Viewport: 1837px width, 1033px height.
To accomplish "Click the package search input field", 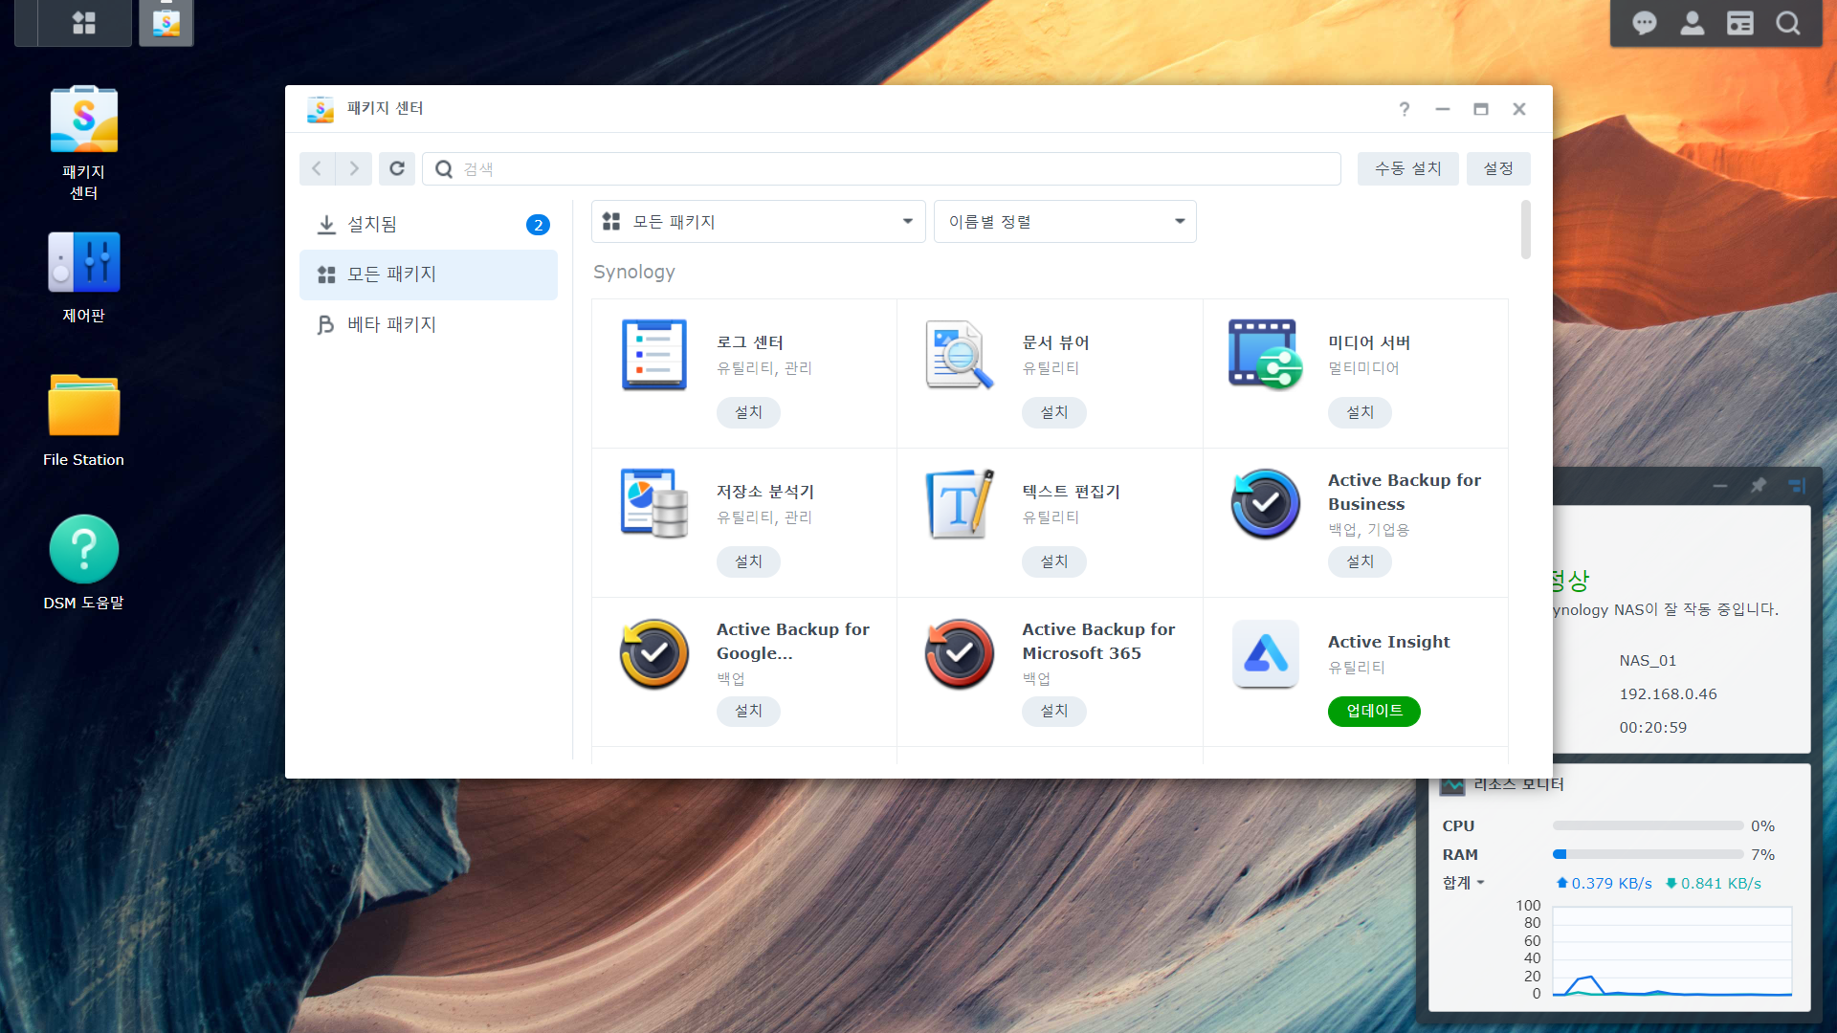I will (x=880, y=169).
